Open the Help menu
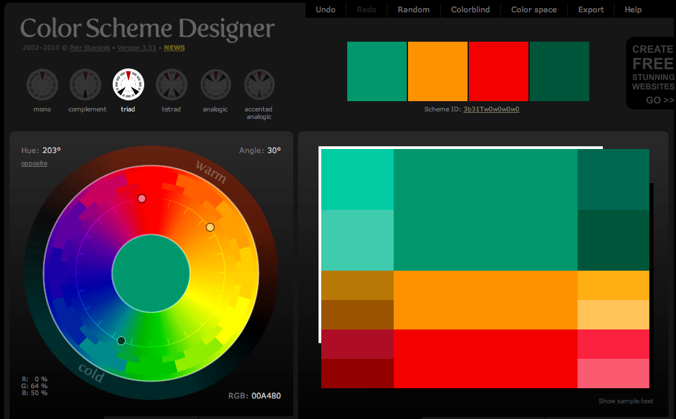 633,10
